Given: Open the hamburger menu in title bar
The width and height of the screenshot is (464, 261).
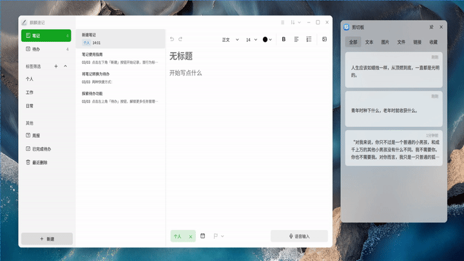Looking at the screenshot, I should [x=283, y=23].
